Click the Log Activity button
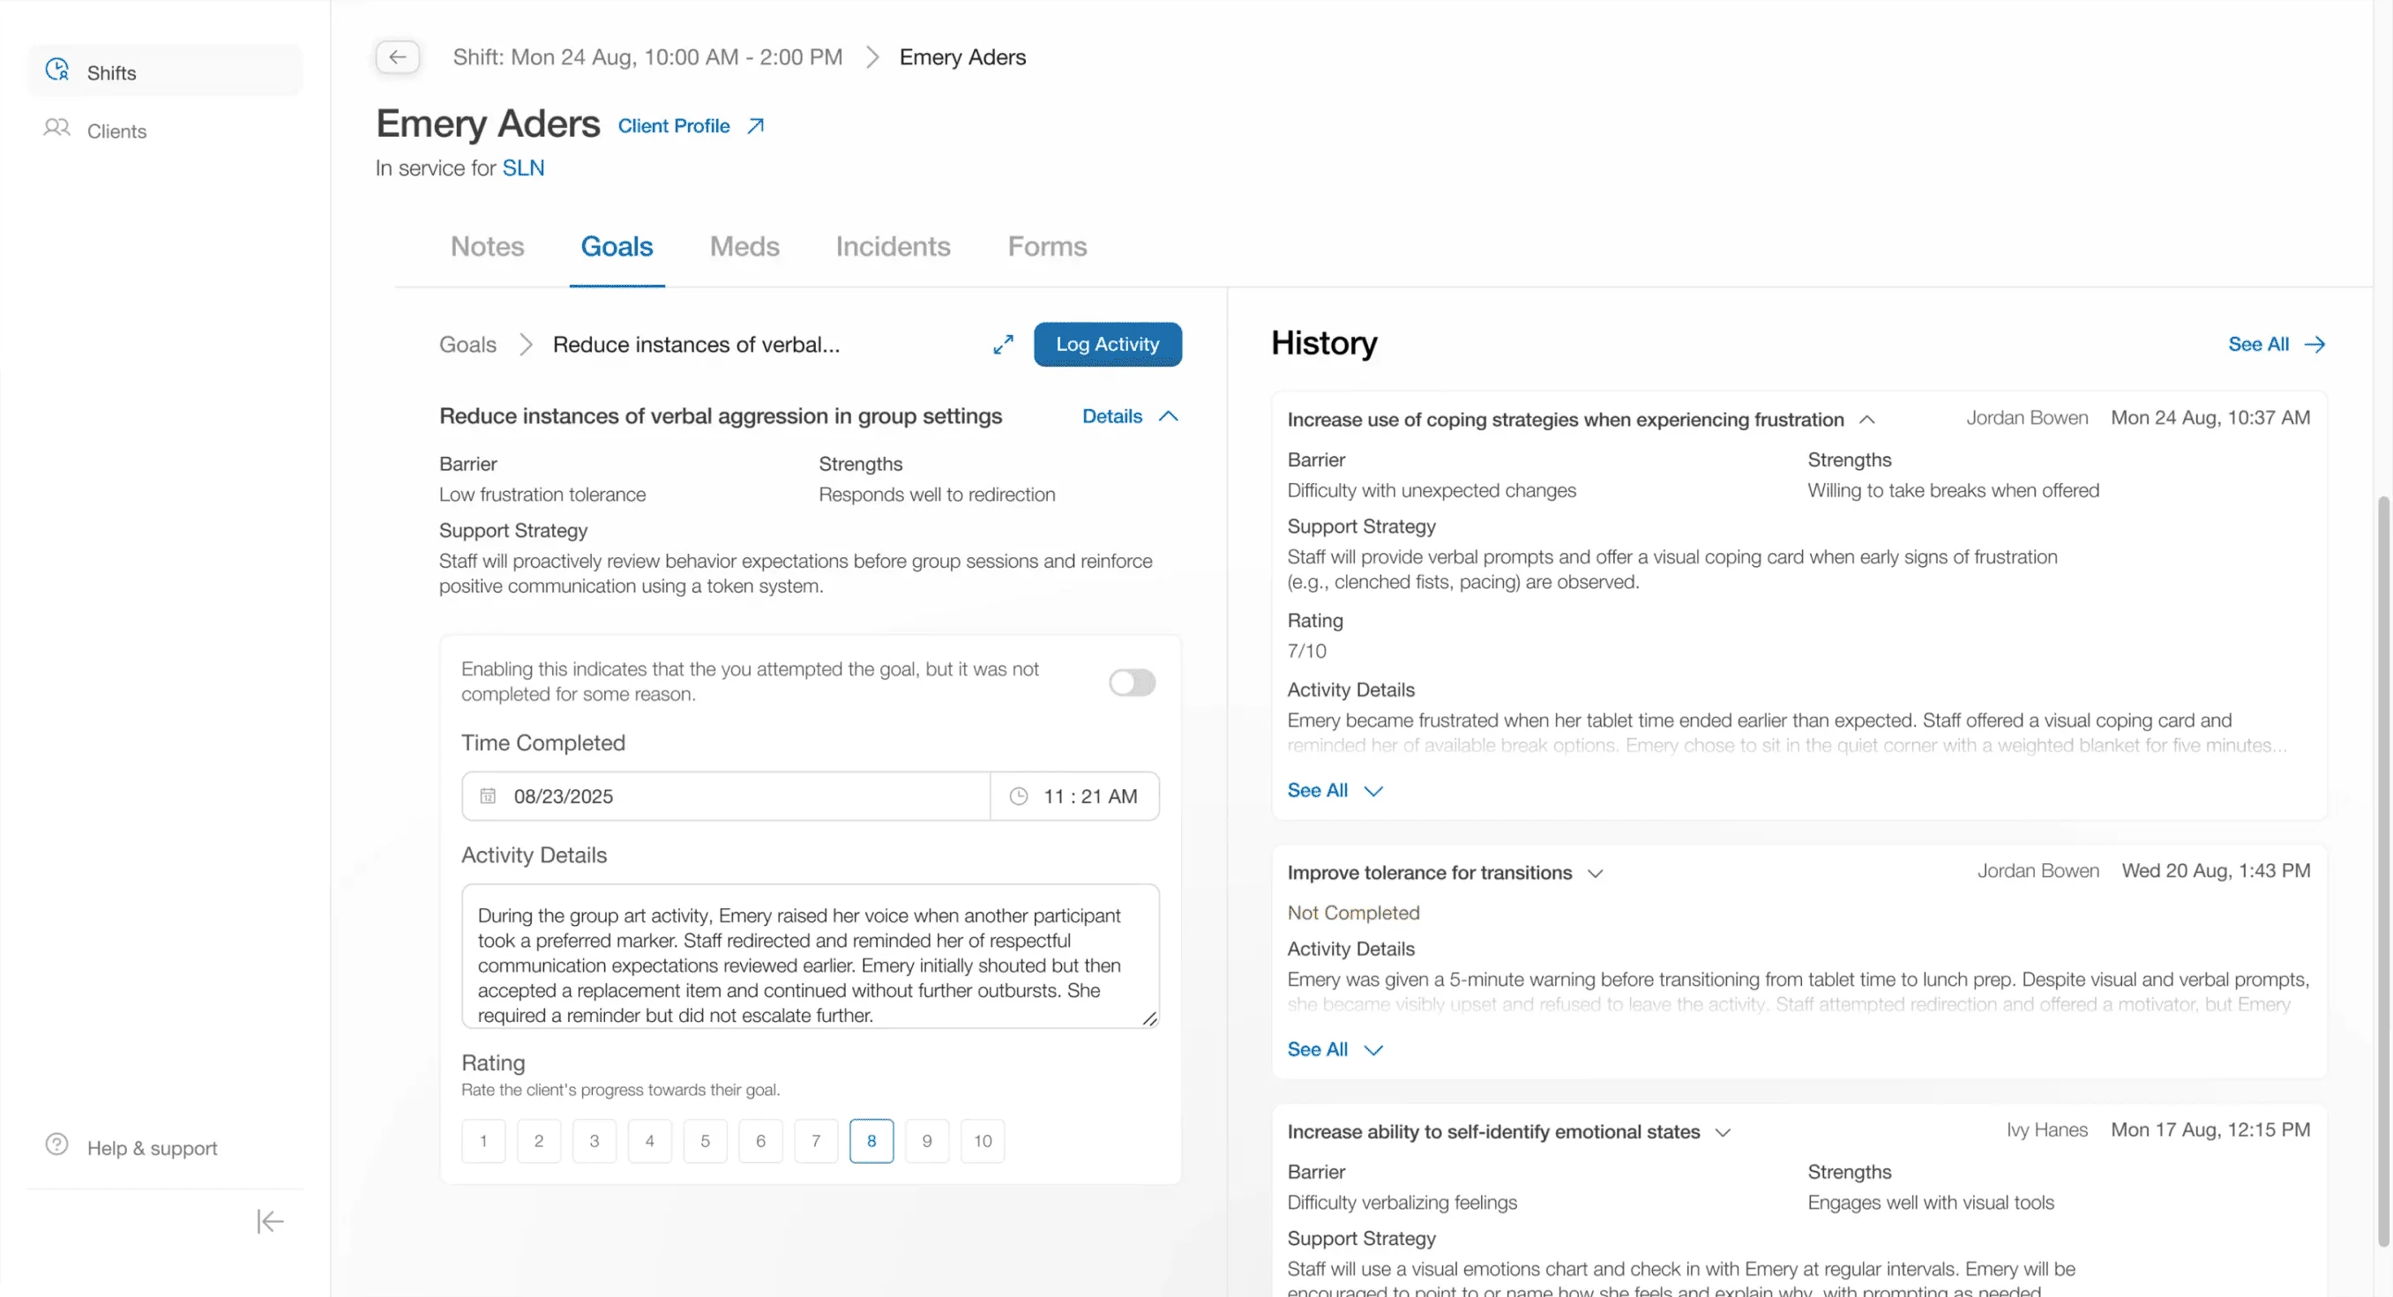2393x1297 pixels. pyautogui.click(x=1107, y=346)
